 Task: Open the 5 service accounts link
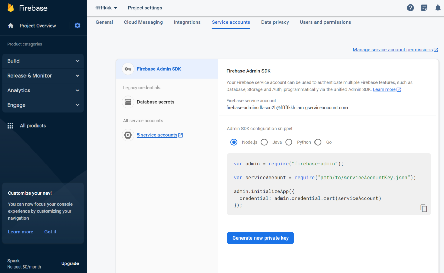tap(157, 135)
